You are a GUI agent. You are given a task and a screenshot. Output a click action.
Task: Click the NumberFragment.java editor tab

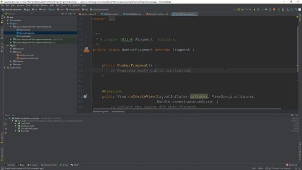pos(185,14)
